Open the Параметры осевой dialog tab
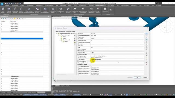This screenshot has height=98, width=175. pyautogui.click(x=70, y=32)
